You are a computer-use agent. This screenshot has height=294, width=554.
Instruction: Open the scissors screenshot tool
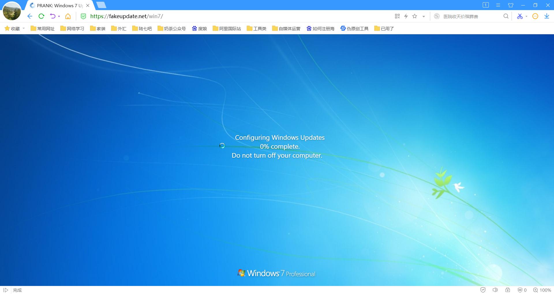click(x=520, y=16)
